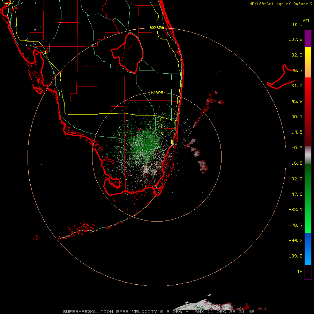This screenshot has width=314, height=314.
Task: Click the -0.9 value on the velocity scale
Action: click(297, 148)
